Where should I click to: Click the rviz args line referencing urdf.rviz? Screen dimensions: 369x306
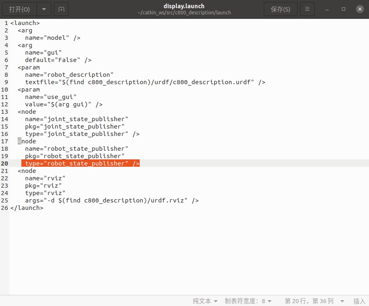(111, 200)
